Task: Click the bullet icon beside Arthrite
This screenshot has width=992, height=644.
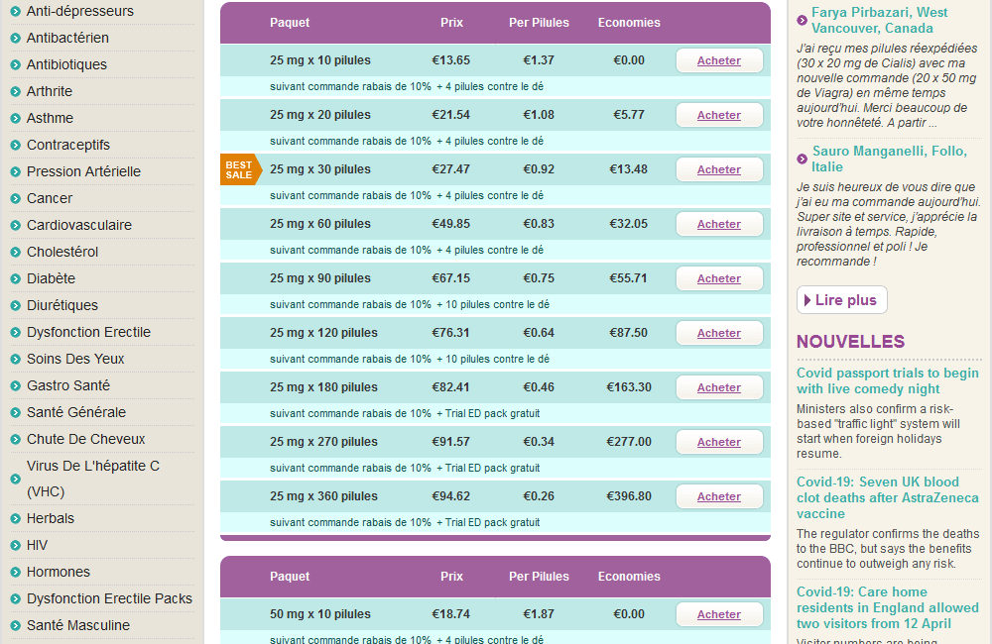Action: [x=16, y=91]
